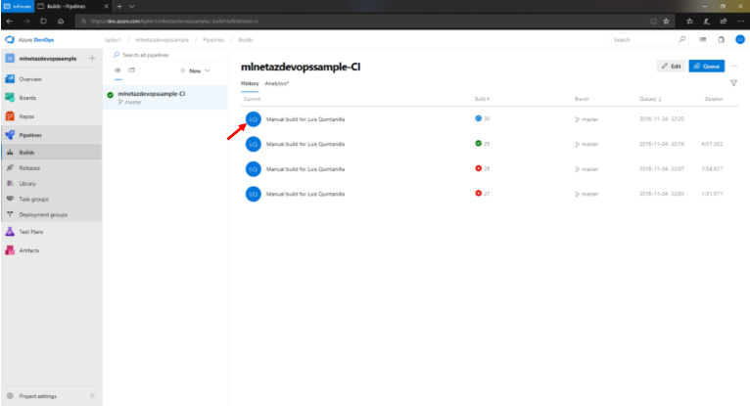750x406 pixels.
Task: Expand the browser tab list chevron
Action: 132,6
